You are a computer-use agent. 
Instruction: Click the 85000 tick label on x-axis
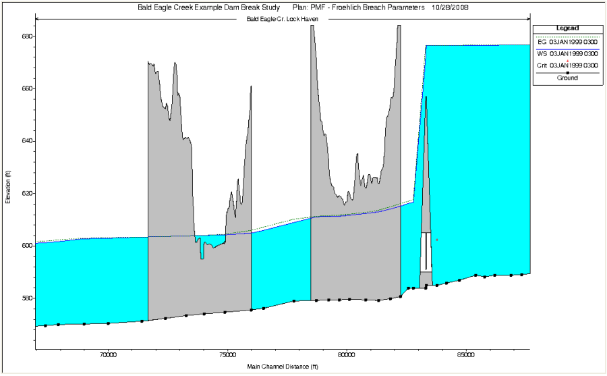point(465,354)
